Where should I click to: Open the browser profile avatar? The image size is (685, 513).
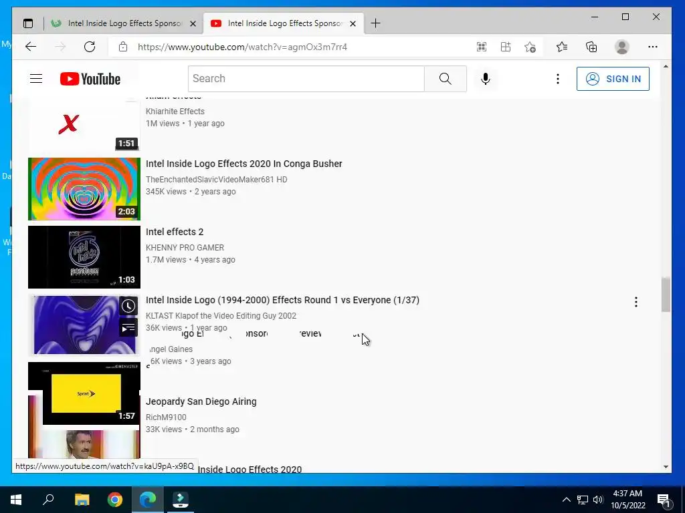(x=621, y=47)
